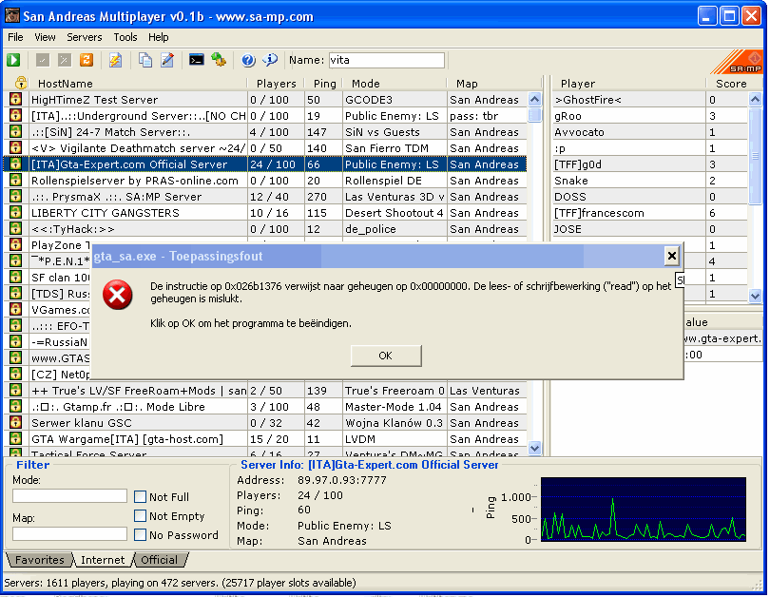
Task: Open the Help menu
Action: tap(158, 37)
